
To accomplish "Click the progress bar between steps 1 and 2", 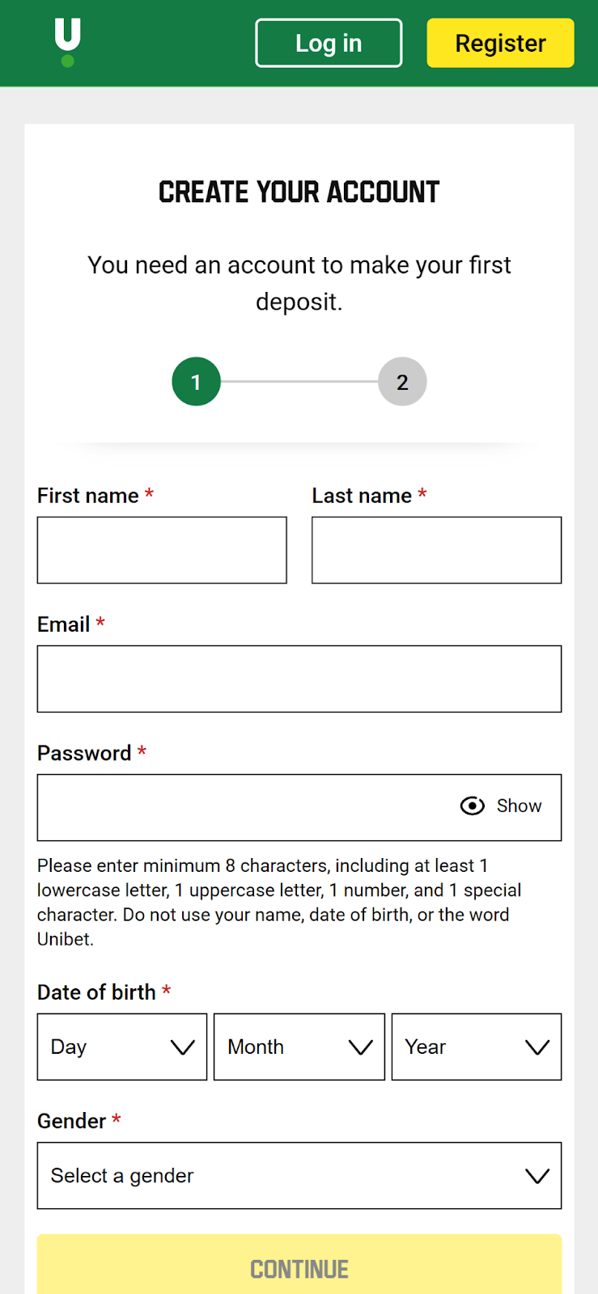I will coord(299,381).
